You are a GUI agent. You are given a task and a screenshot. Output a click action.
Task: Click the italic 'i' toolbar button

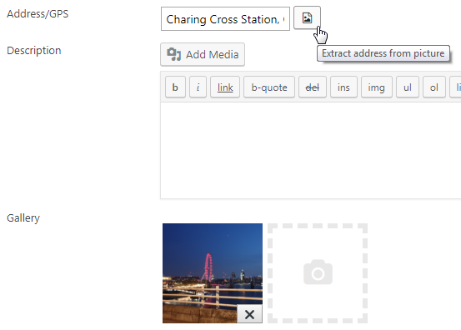tap(198, 87)
